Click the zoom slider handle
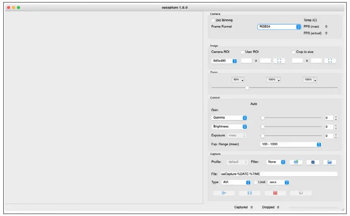Screen dimensions: 350x216 coord(247,88)
